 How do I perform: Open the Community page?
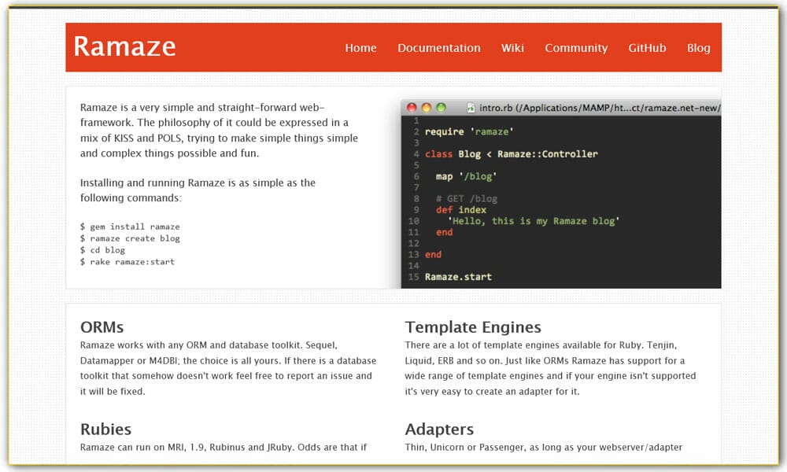(576, 48)
